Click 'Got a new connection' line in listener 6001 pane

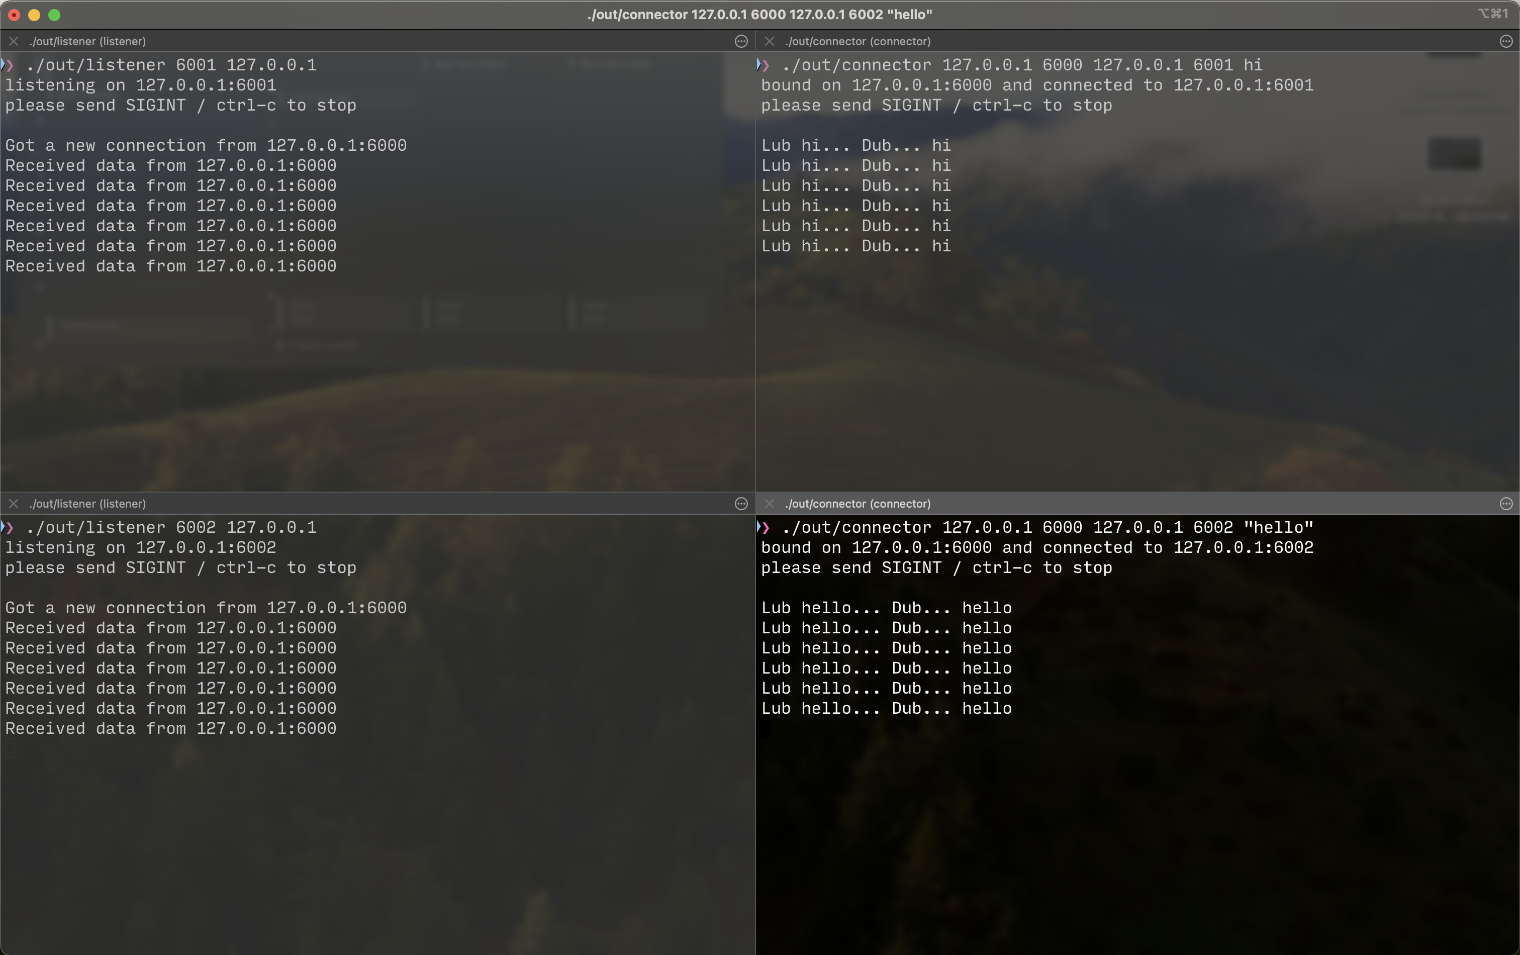(x=206, y=146)
